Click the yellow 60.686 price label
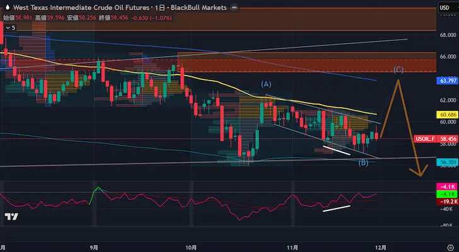Viewport: 459px width, 252px height. [x=446, y=115]
